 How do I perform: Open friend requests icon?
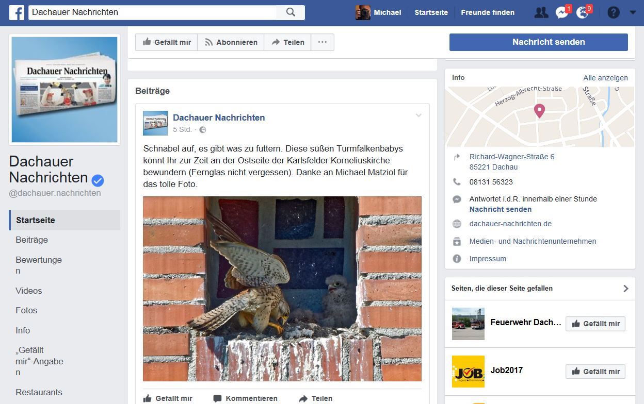(x=541, y=12)
